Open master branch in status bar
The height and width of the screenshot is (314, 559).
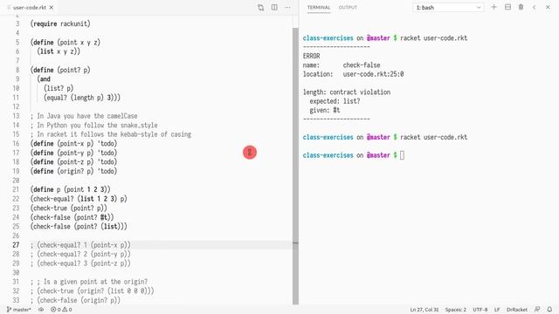click(19, 310)
